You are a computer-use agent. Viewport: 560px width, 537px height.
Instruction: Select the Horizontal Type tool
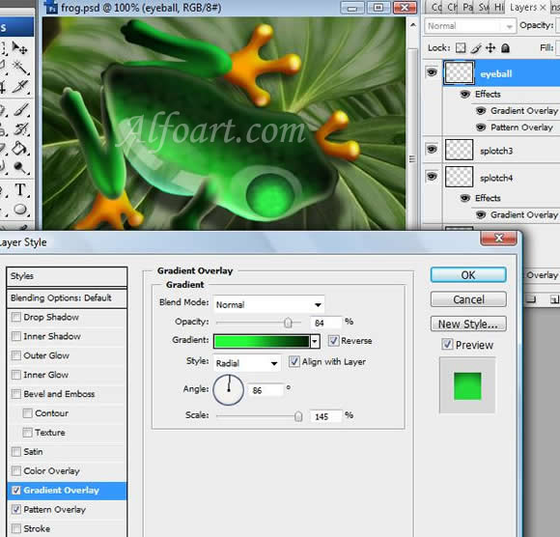click(x=20, y=189)
